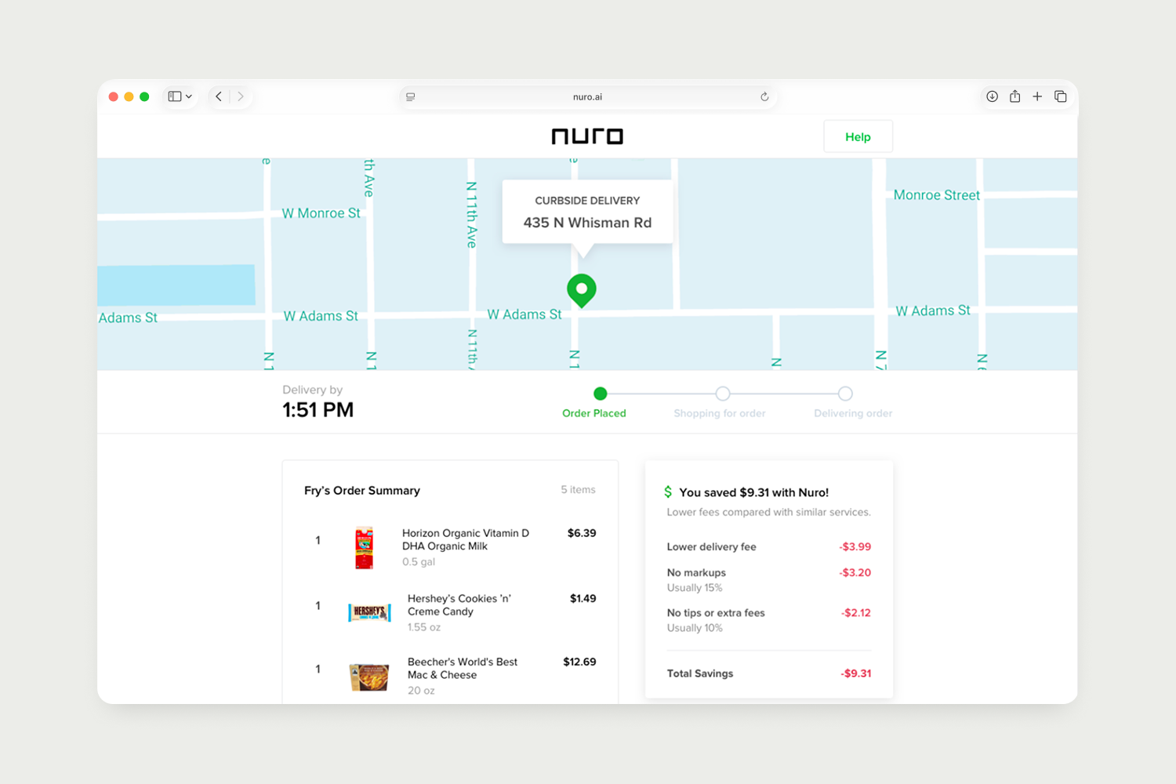Click the browser forward arrow
Viewport: 1176px width, 784px height.
241,96
